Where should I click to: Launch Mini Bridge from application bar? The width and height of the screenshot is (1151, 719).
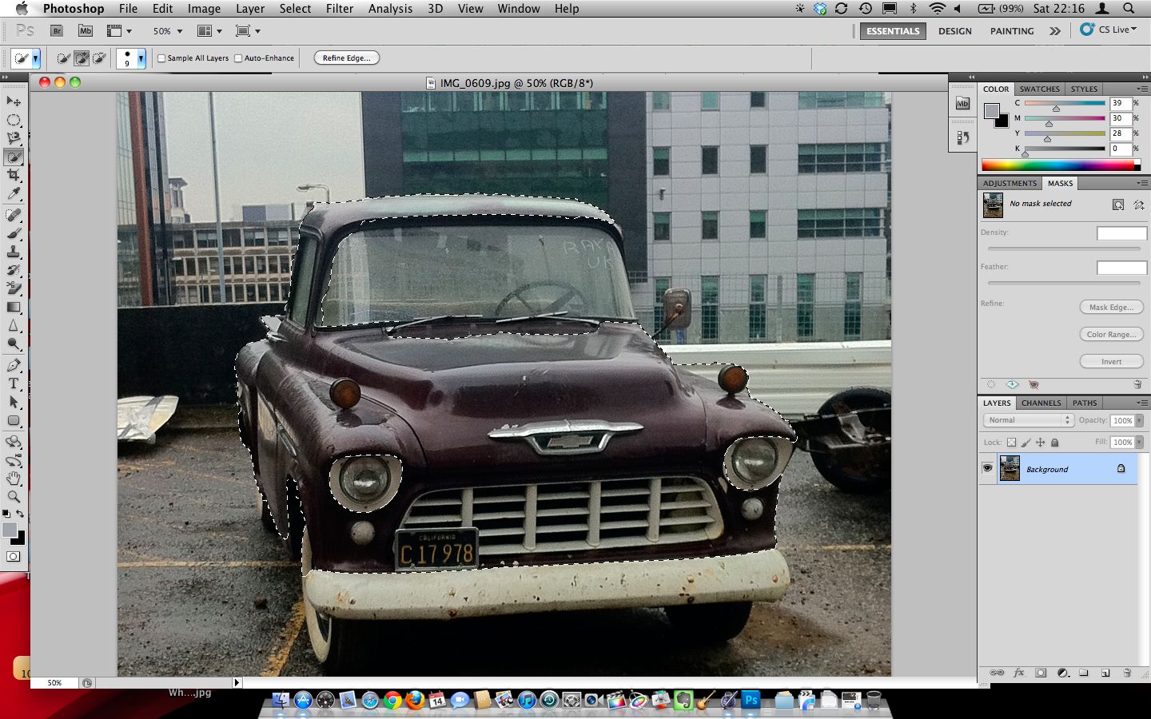click(86, 31)
